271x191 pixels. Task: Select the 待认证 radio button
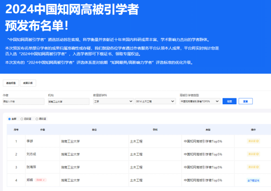(37, 119)
